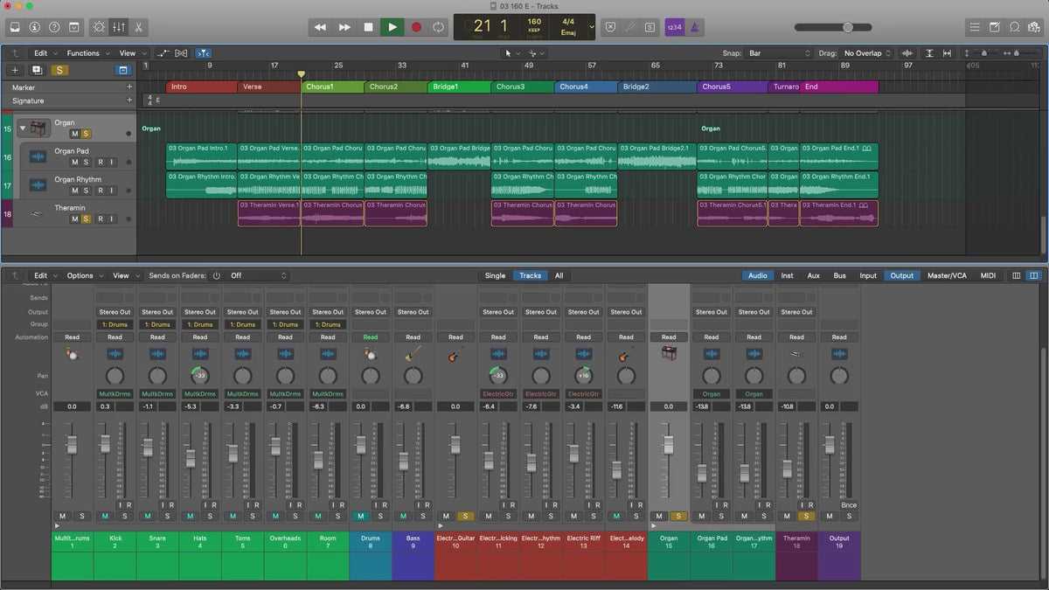Toggle the metronome click icon

pyautogui.click(x=694, y=27)
